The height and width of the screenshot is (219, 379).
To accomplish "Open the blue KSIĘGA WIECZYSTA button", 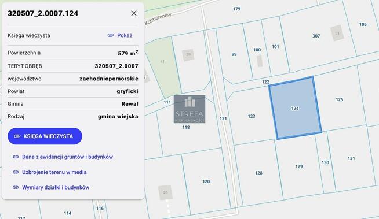I will pyautogui.click(x=45, y=136).
